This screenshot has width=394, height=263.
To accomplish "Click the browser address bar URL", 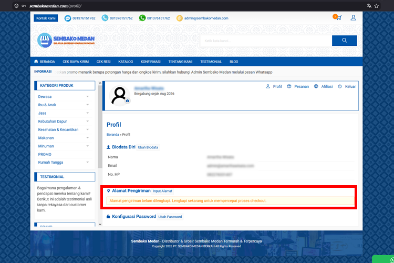I will [55, 6].
